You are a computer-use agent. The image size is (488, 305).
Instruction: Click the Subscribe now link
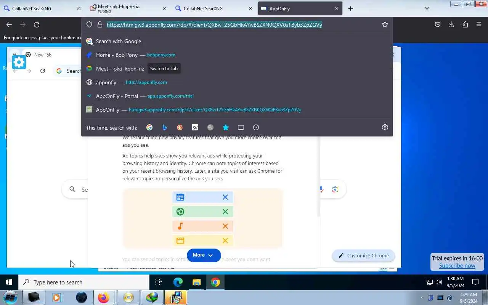pos(457,266)
